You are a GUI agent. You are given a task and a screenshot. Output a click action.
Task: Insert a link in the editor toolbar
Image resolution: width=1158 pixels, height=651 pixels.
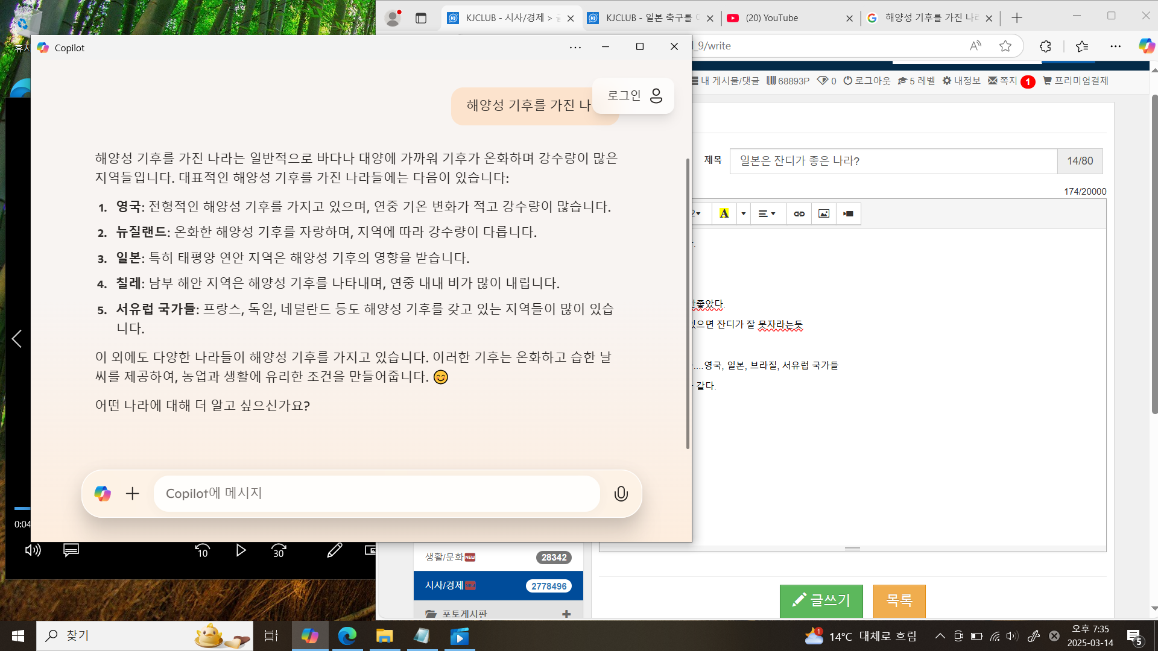pyautogui.click(x=799, y=213)
